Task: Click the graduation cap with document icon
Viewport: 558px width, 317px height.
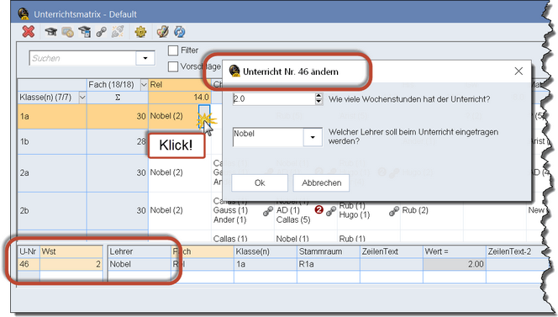Action: tap(85, 32)
